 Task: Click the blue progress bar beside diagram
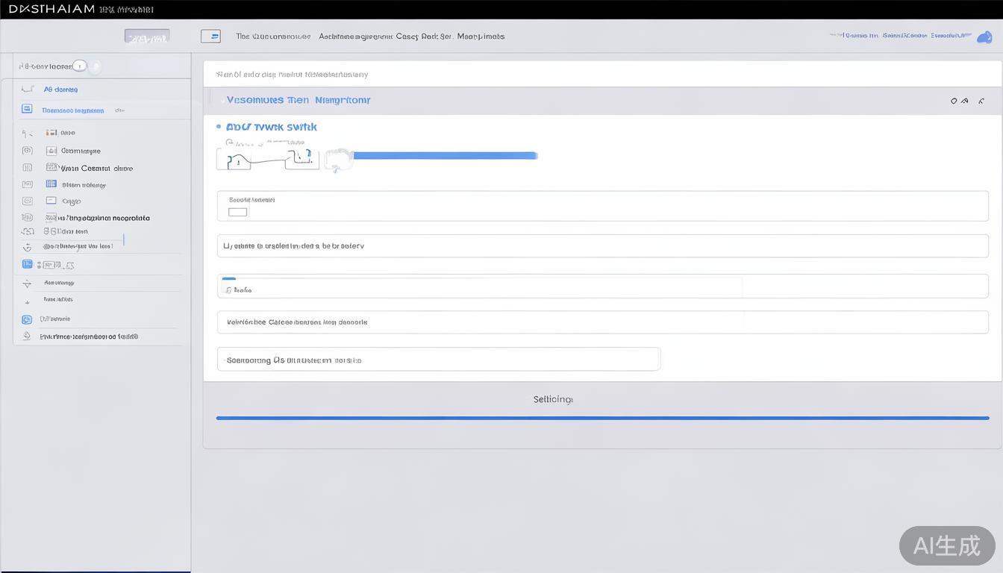pos(445,156)
